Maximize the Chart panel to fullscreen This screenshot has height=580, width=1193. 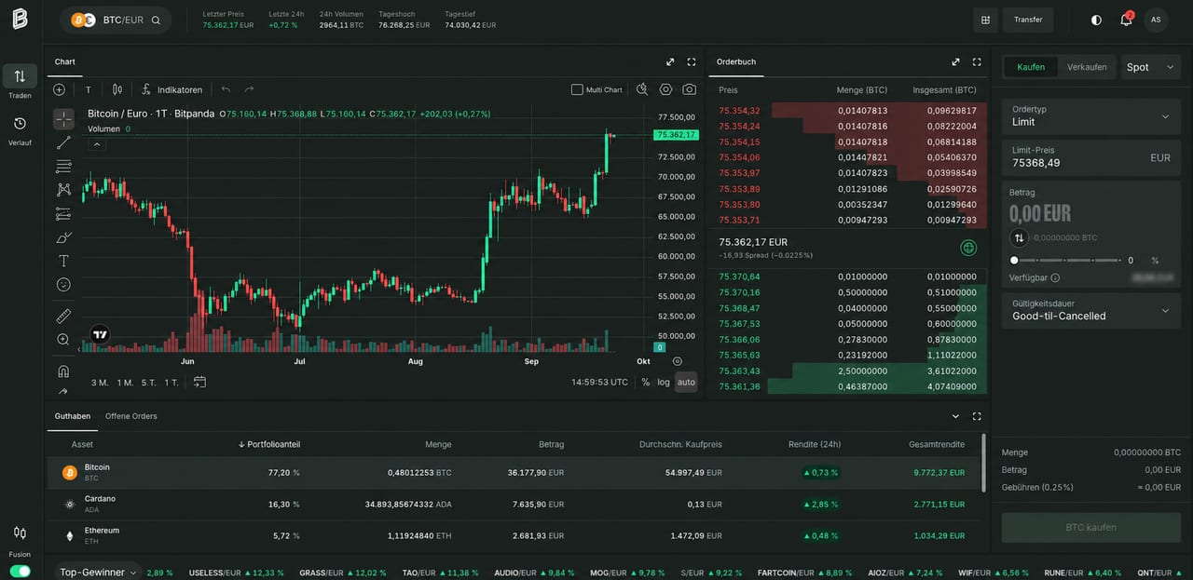692,61
